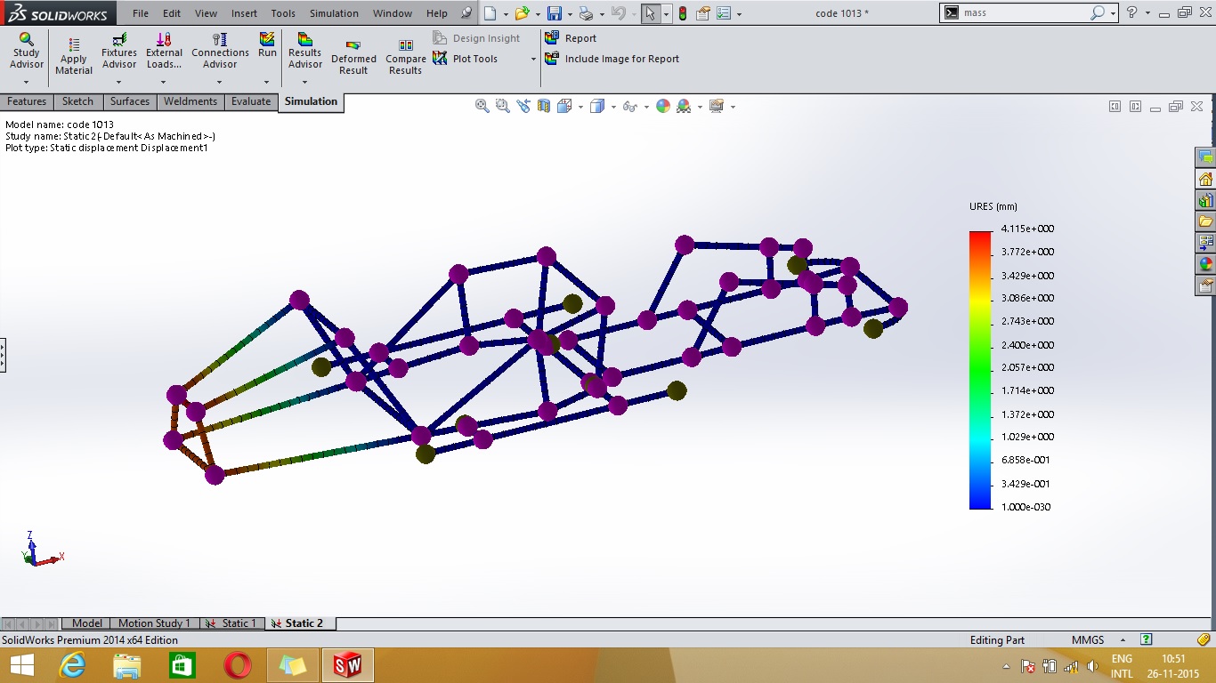The height and width of the screenshot is (683, 1216).
Task: Open the Edit Appearance color ball
Action: pyautogui.click(x=662, y=106)
